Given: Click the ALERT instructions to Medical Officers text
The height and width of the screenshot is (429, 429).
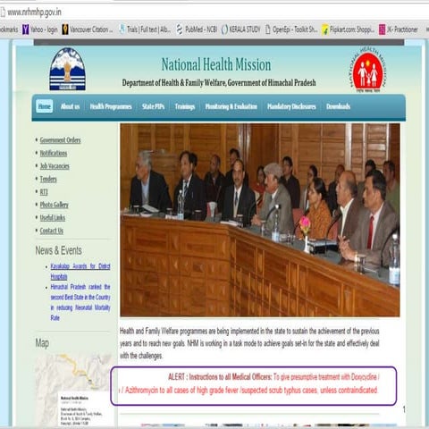Looking at the screenshot, I should click(x=248, y=383).
